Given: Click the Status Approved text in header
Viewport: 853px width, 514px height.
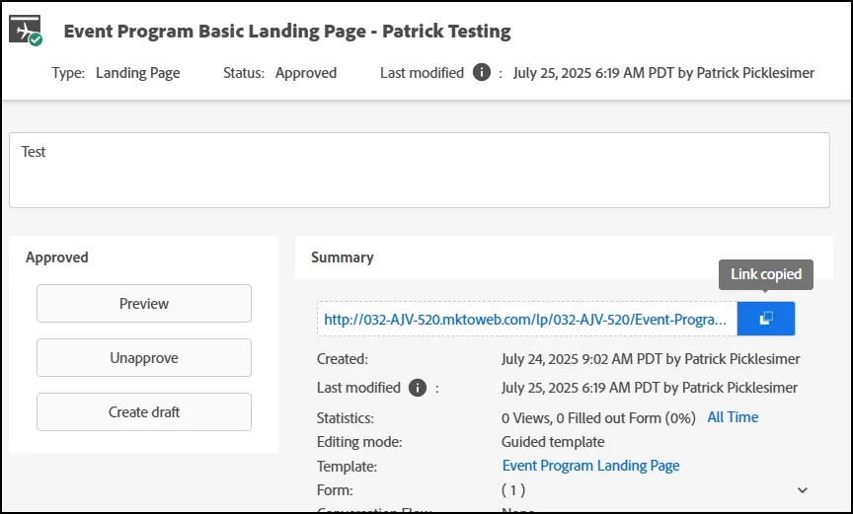Looking at the screenshot, I should (x=306, y=73).
